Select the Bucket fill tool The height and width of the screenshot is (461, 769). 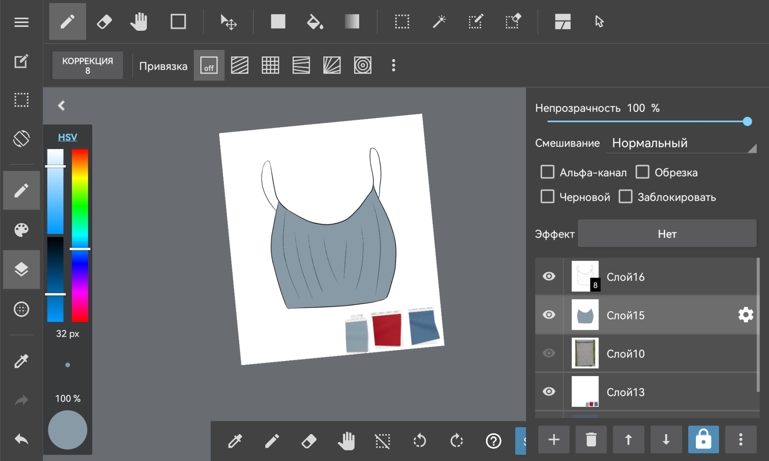coord(315,21)
